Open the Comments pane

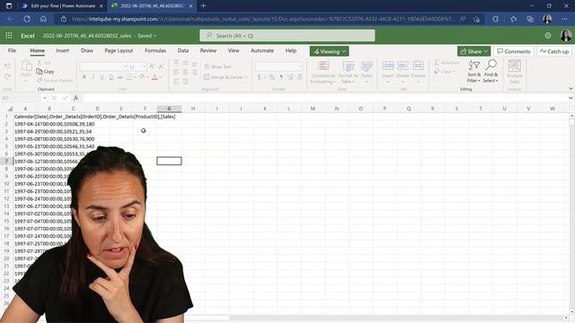coord(514,51)
